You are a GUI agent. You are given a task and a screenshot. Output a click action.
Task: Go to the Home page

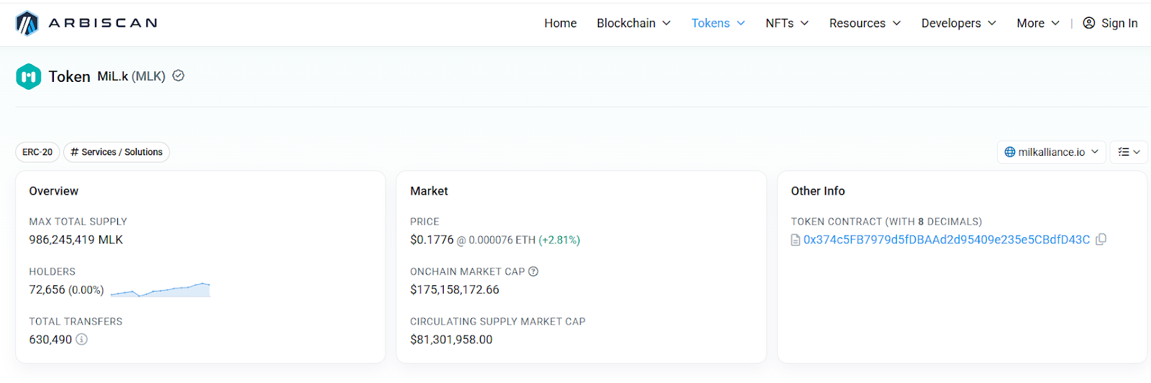click(560, 23)
